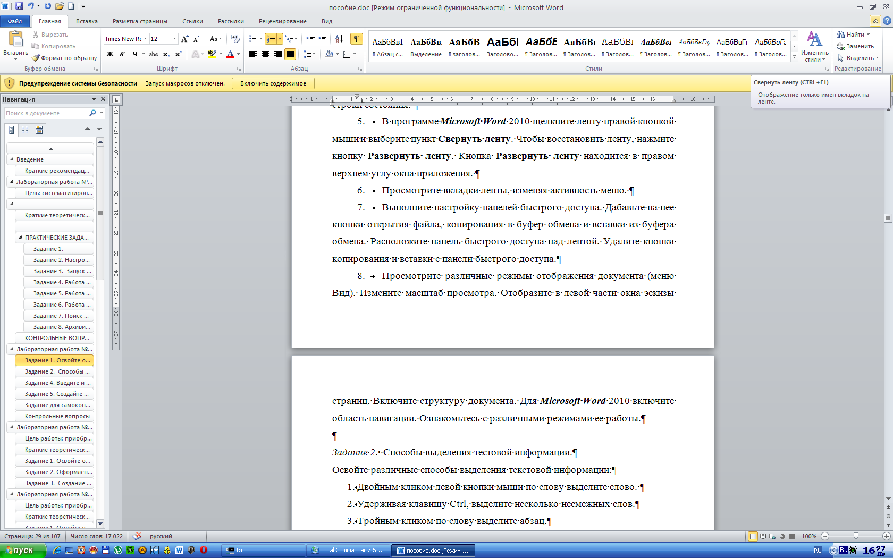The height and width of the screenshot is (558, 893).
Task: Switch to Outline view
Action: 782,536
